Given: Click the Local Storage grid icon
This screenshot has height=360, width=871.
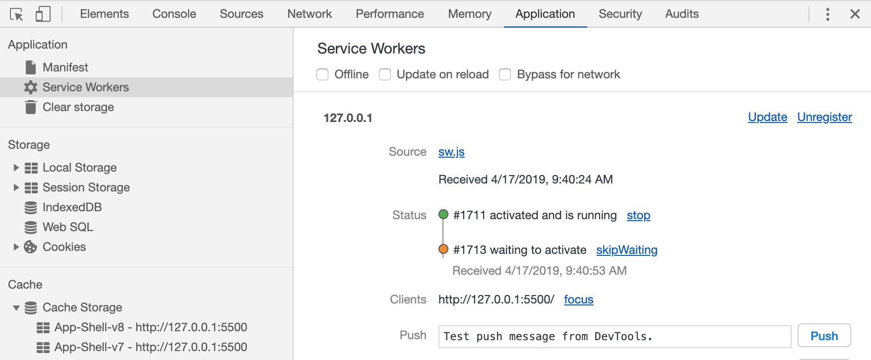Looking at the screenshot, I should pos(31,168).
